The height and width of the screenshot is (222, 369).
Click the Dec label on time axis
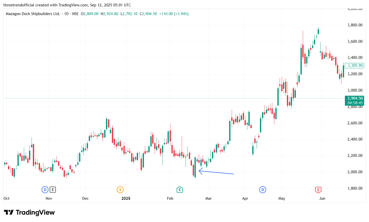[85, 198]
